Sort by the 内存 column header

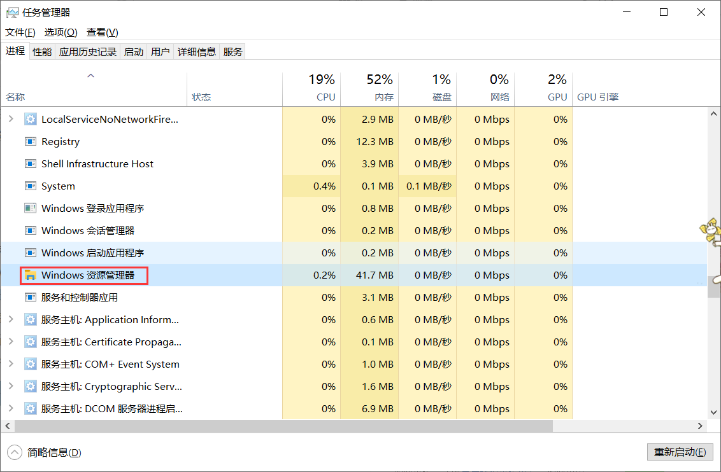(369, 90)
